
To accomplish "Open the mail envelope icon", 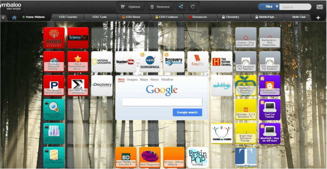I will point(319,7).
